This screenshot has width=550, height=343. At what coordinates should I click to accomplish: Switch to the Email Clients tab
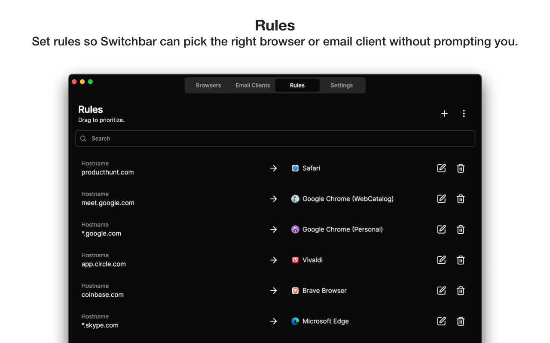(253, 85)
